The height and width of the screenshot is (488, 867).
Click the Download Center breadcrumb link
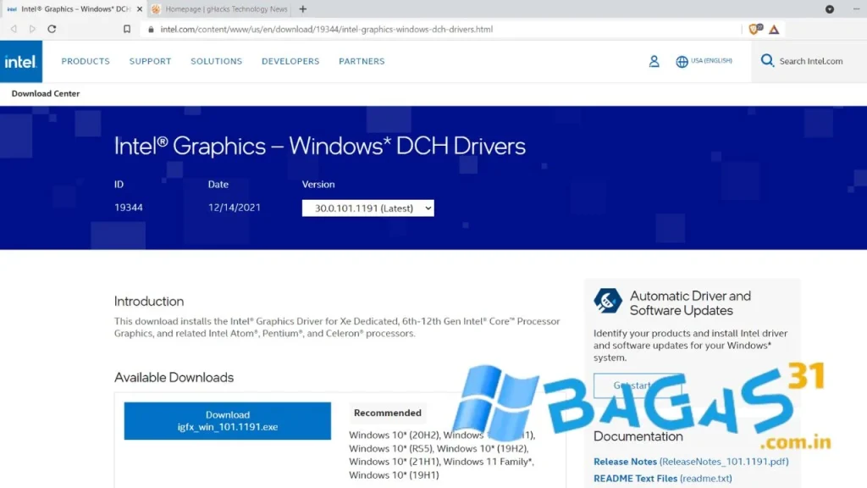(46, 93)
